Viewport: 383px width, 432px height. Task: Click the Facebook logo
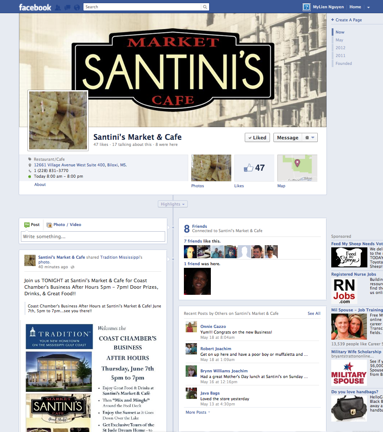click(35, 7)
